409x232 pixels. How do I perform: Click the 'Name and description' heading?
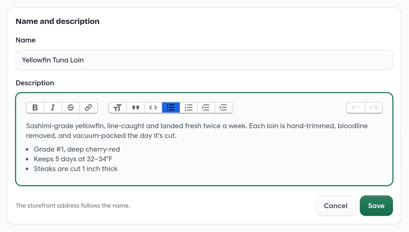pos(58,21)
